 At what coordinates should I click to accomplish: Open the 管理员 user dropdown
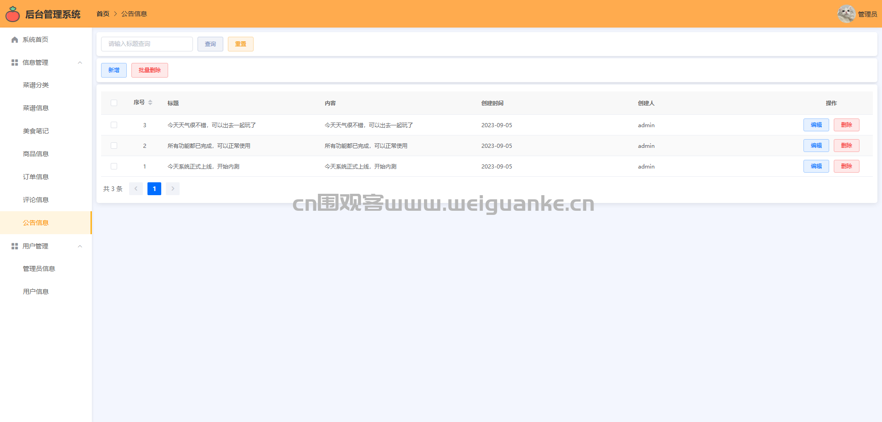(x=867, y=14)
